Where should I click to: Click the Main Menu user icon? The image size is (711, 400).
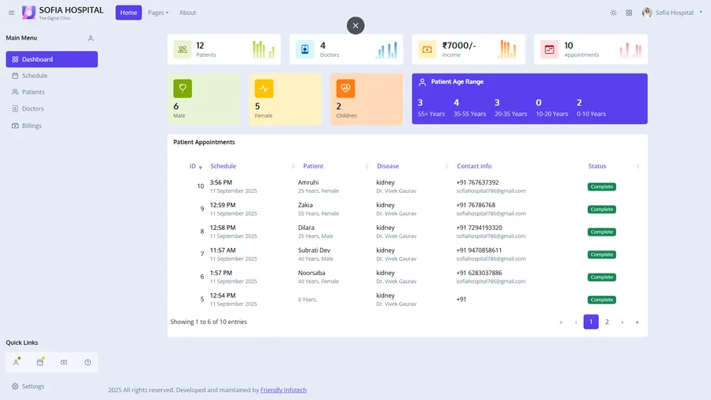tap(91, 38)
